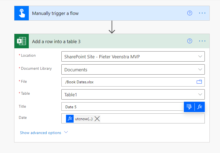
Task: Click the utcnow(...) expression text
Action: (x=84, y=119)
